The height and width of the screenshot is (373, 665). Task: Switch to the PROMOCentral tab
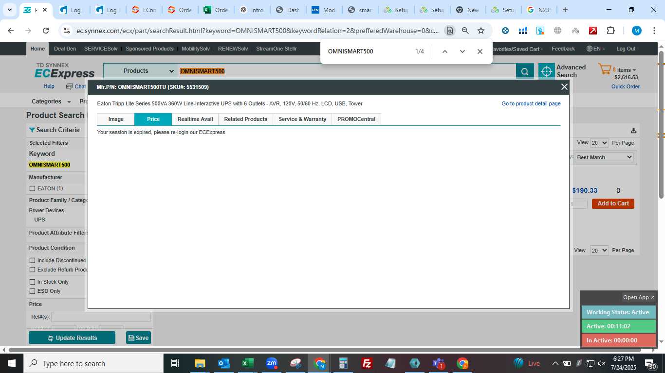coord(356,119)
